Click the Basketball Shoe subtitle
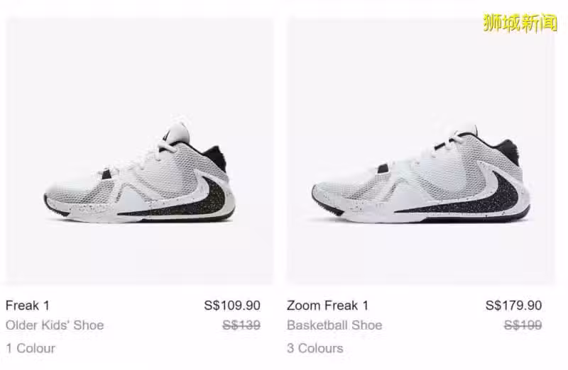Screen dimensions: 568x370 pos(334,325)
